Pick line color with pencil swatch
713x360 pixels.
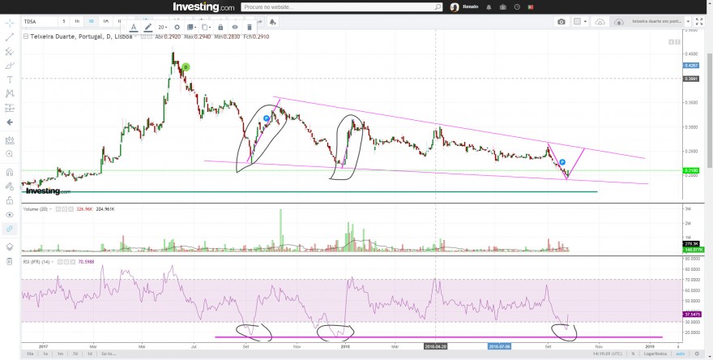click(147, 28)
